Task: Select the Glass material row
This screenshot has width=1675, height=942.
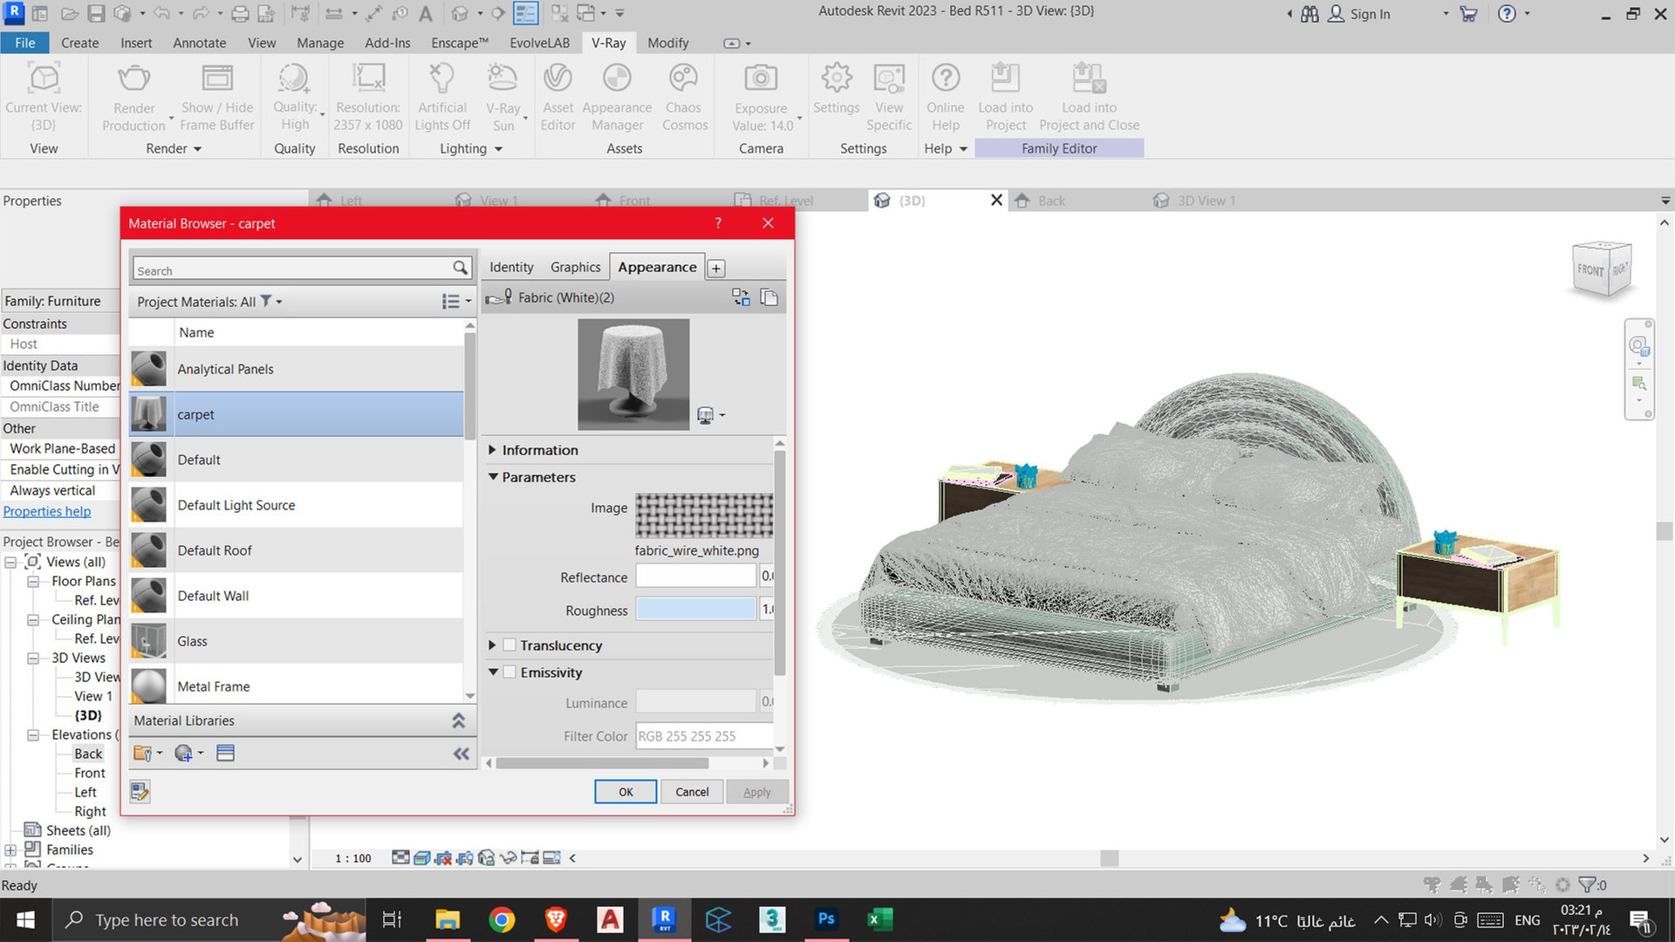Action: click(x=297, y=641)
